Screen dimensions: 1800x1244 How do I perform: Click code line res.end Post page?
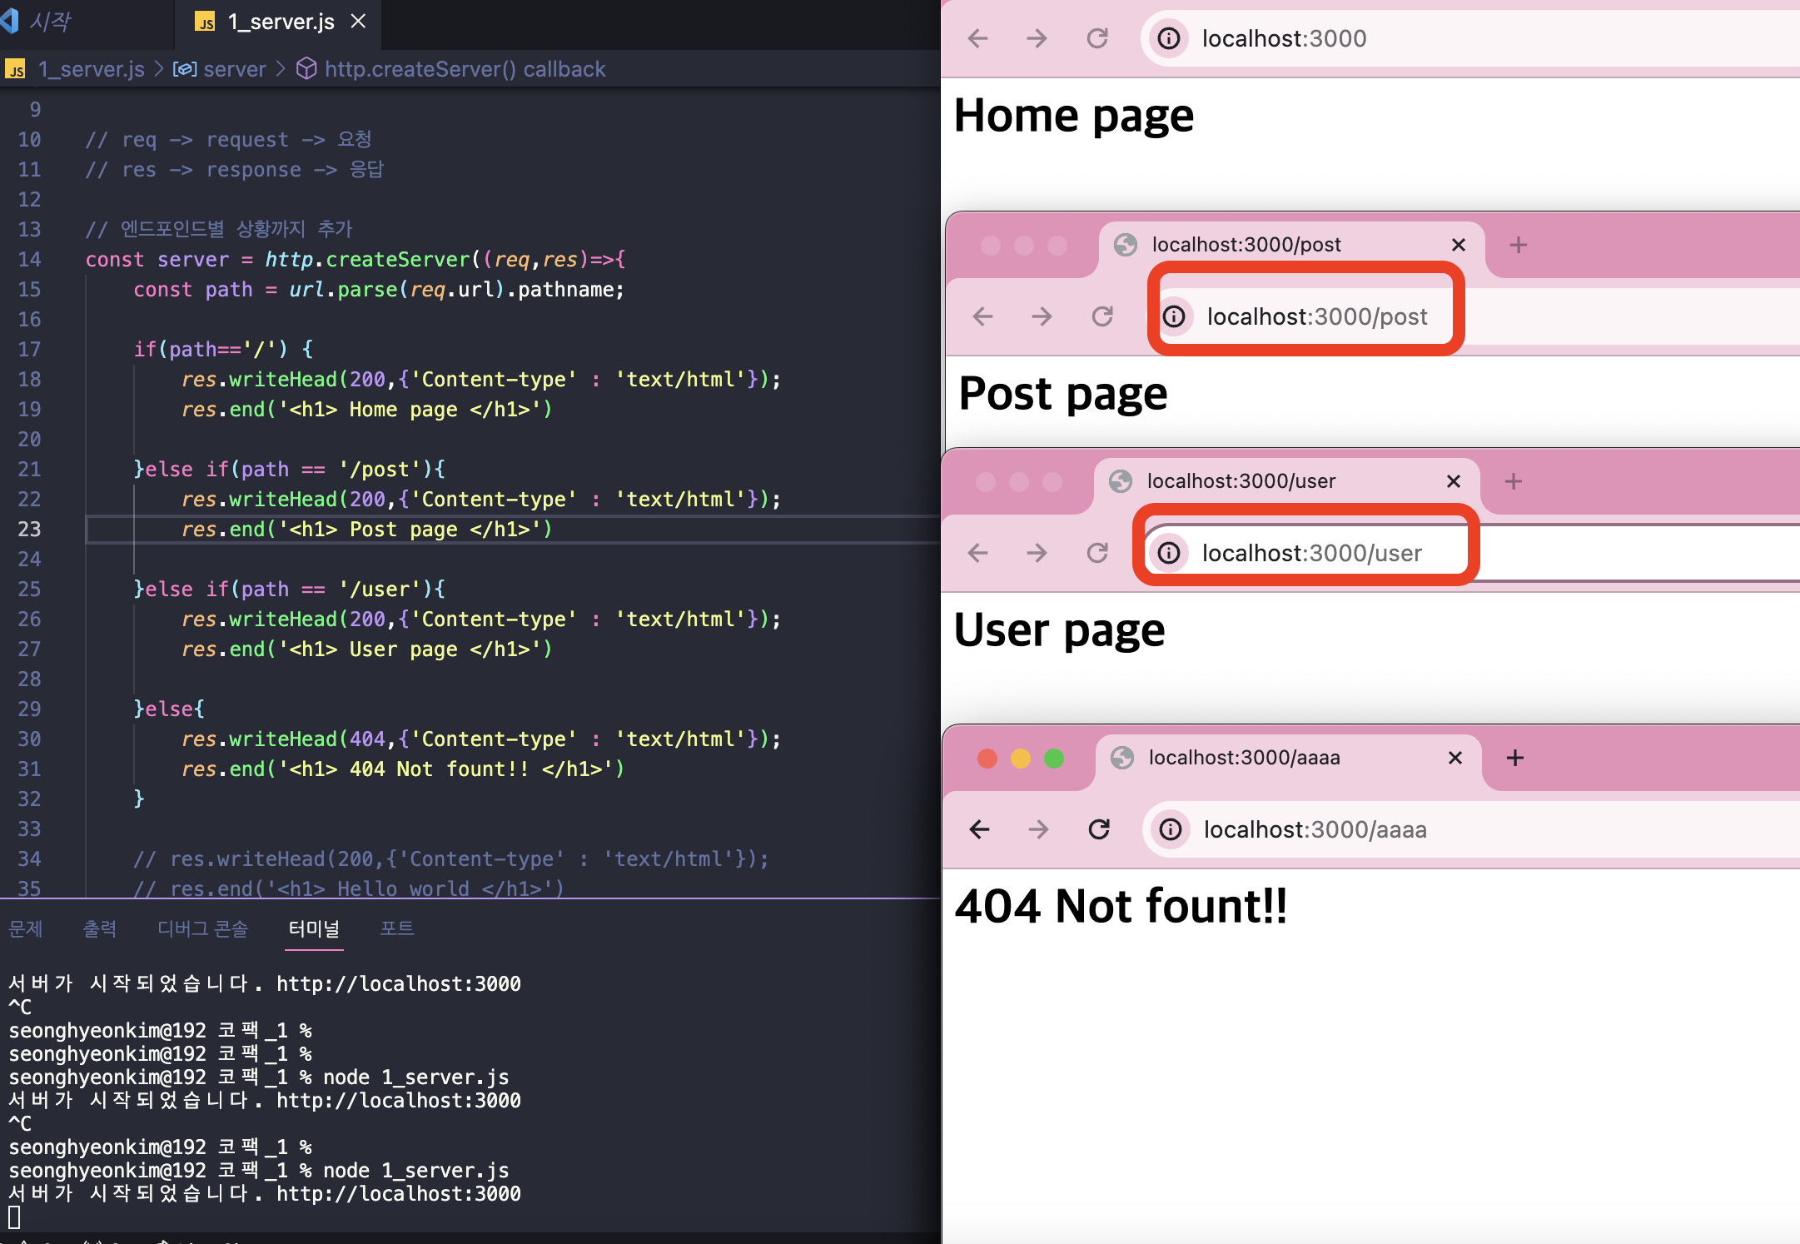click(x=366, y=529)
